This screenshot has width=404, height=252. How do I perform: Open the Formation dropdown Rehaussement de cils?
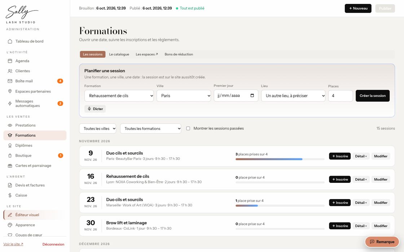click(x=119, y=96)
